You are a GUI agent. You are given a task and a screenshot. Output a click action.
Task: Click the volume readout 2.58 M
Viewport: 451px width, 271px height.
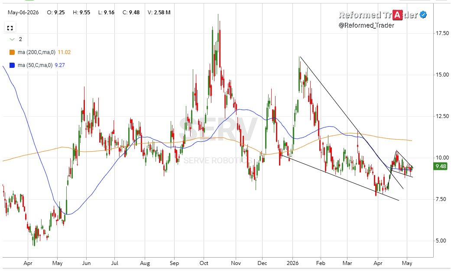click(x=162, y=13)
